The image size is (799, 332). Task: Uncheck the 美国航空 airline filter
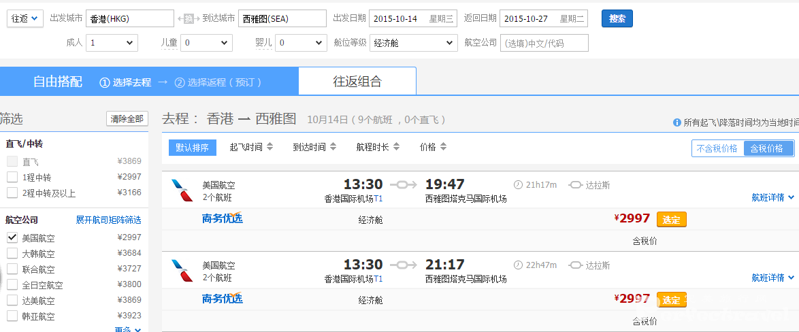[x=12, y=238]
